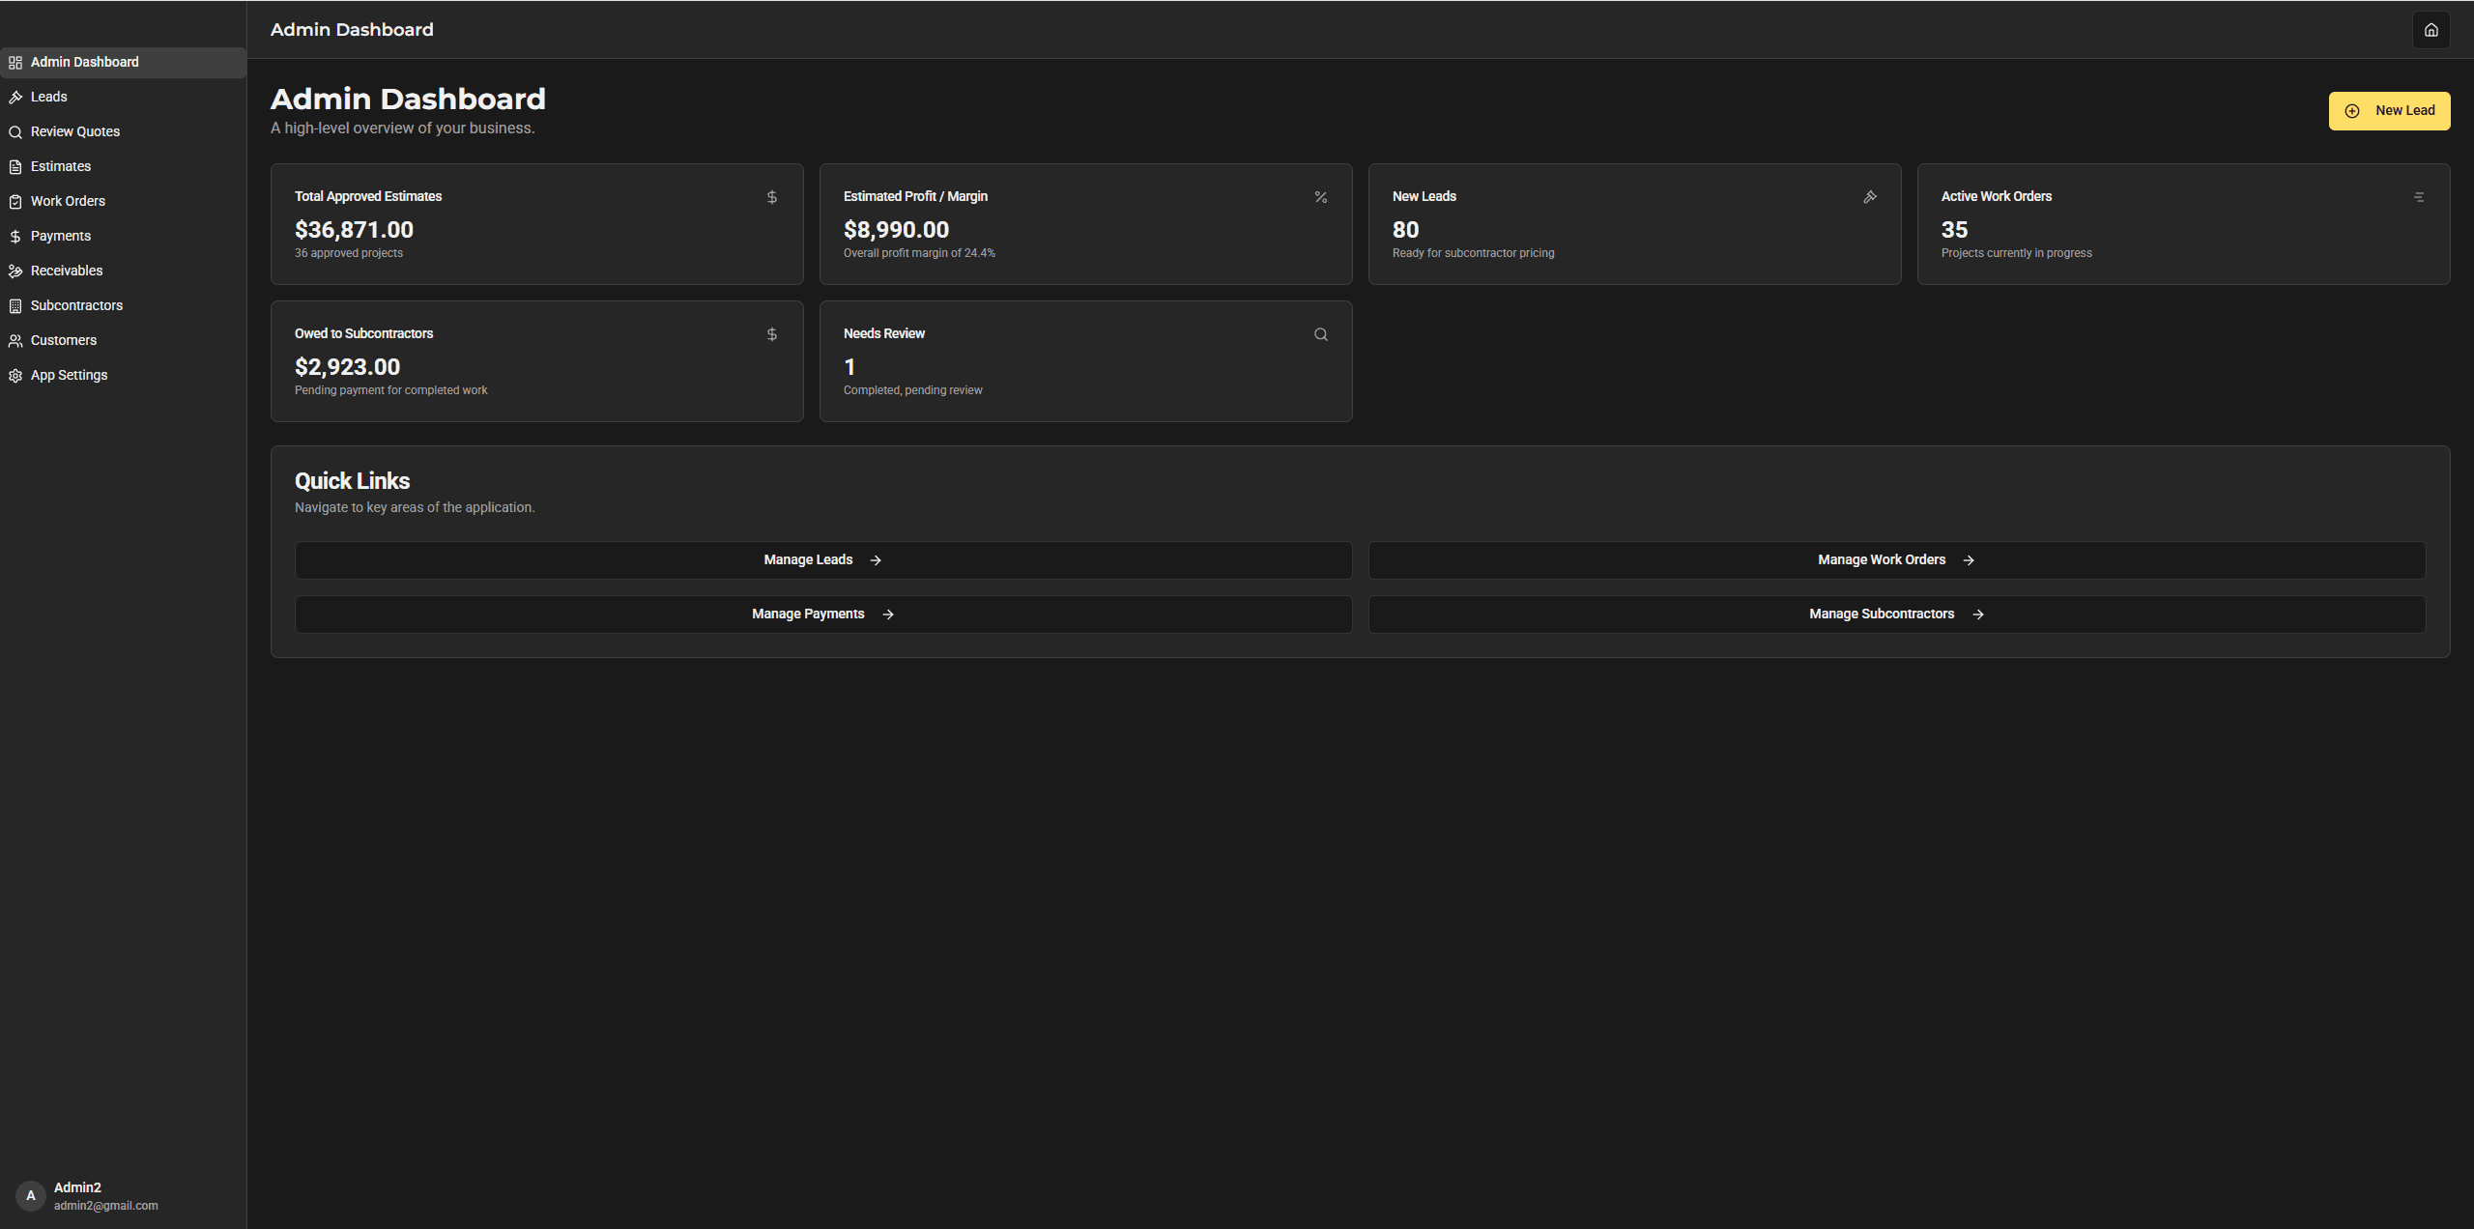2474x1229 pixels.
Task: Go to Review Quotes page
Action: coord(123,131)
